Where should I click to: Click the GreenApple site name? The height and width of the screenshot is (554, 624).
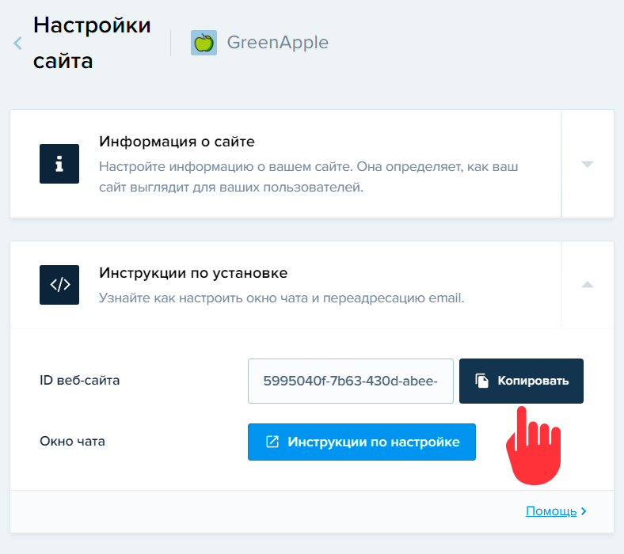278,42
